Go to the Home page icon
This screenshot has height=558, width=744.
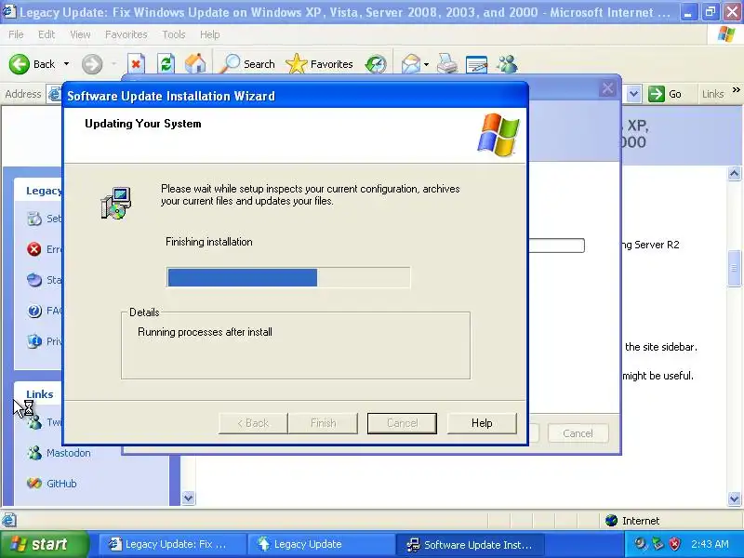(x=195, y=64)
